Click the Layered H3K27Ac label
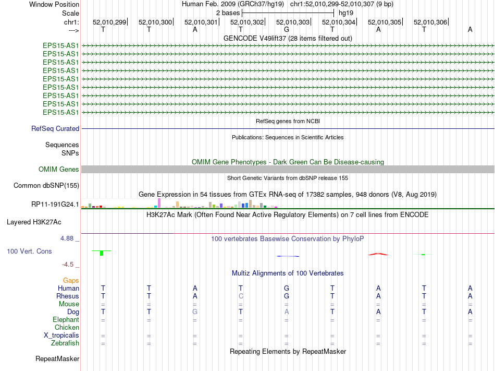Screen dimensions: 495x371 tap(34, 222)
